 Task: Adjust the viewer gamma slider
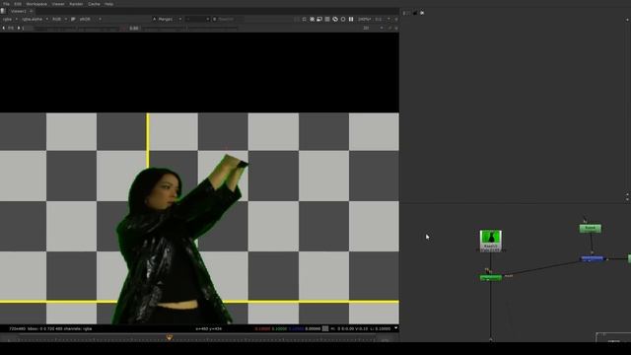click(190, 29)
